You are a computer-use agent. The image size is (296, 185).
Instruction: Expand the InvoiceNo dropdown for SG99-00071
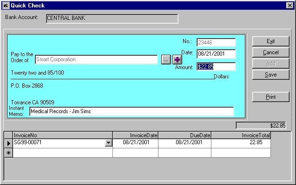click(x=109, y=143)
